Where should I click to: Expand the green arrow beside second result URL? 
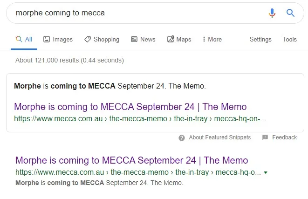click(266, 172)
